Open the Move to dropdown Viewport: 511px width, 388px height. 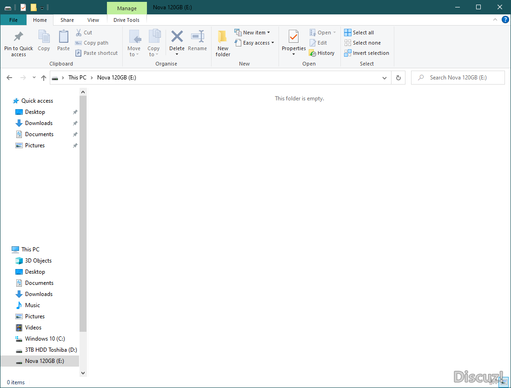(x=134, y=51)
